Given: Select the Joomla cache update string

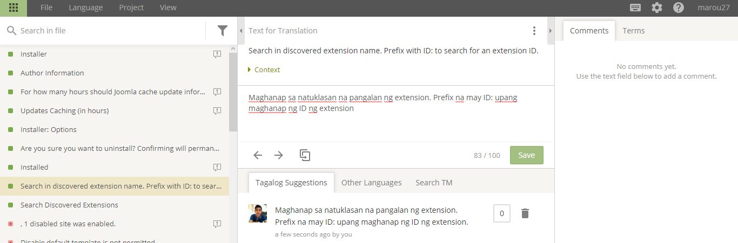Looking at the screenshot, I should pyautogui.click(x=115, y=92).
